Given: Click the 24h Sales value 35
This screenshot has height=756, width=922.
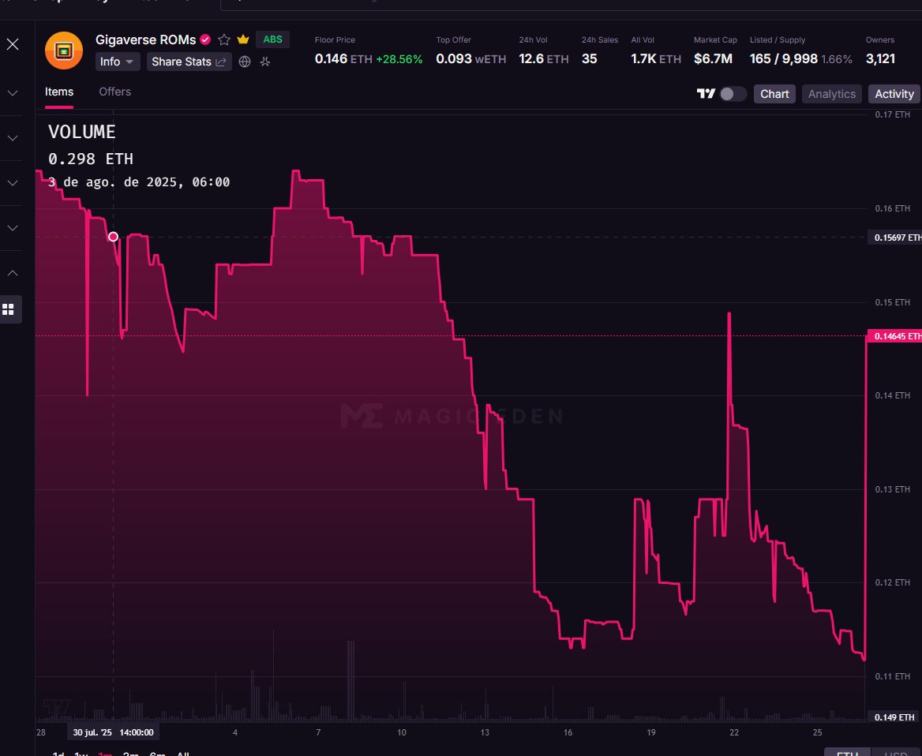Looking at the screenshot, I should 589,58.
